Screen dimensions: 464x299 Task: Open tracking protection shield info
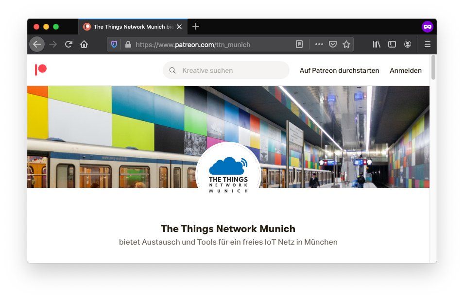pyautogui.click(x=114, y=44)
